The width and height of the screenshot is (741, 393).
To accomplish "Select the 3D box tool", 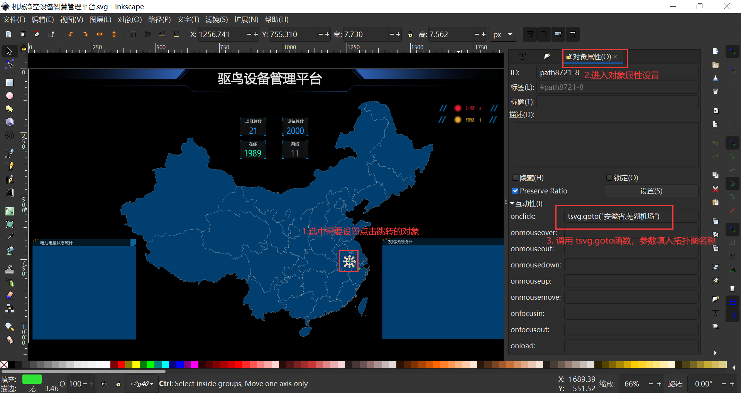I will coord(9,122).
